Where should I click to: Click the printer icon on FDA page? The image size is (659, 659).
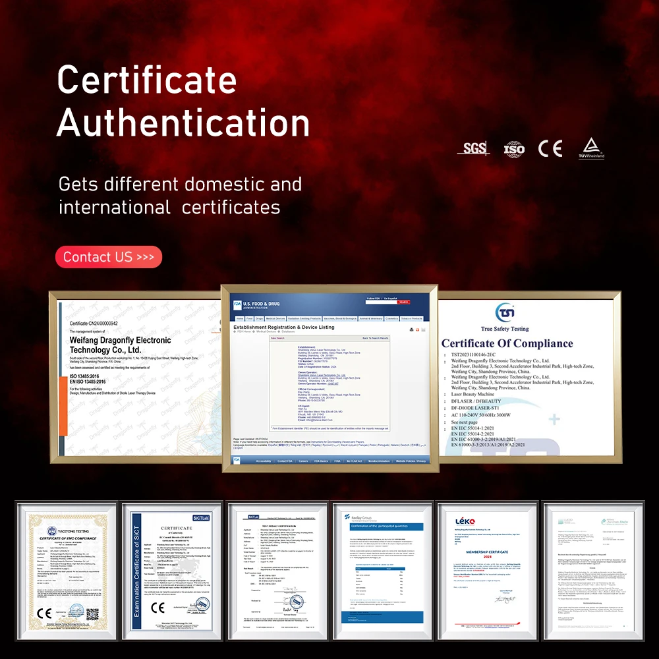point(411,329)
